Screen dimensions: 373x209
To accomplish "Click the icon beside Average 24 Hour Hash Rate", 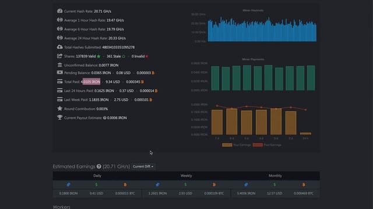I will pyautogui.click(x=59, y=38).
